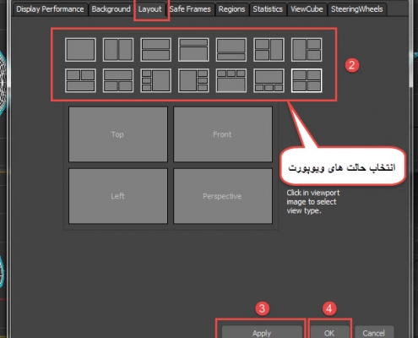Pick layout with one wide top, two bottom
The width and height of the screenshot is (418, 338).
[x=118, y=80]
